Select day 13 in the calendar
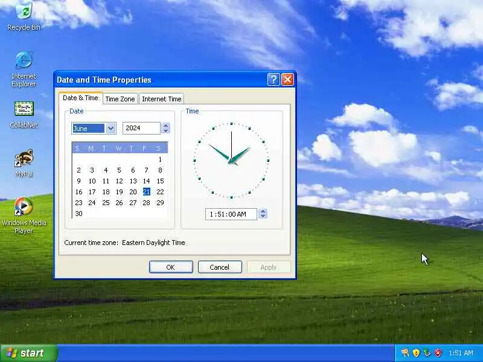The image size is (483, 362). click(133, 181)
